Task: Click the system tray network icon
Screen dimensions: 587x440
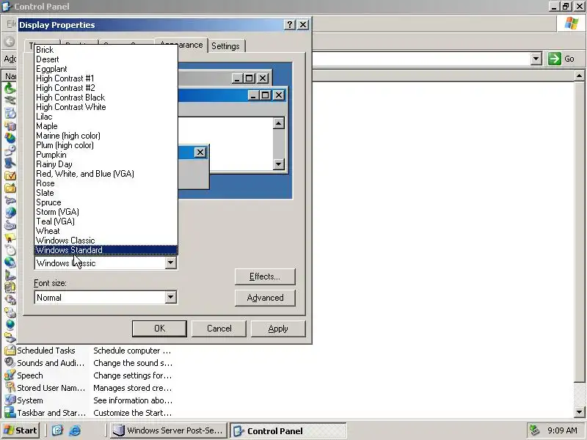Action: click(534, 430)
